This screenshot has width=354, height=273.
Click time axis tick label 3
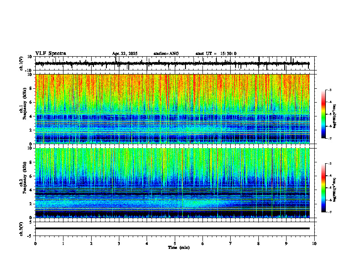(119, 244)
